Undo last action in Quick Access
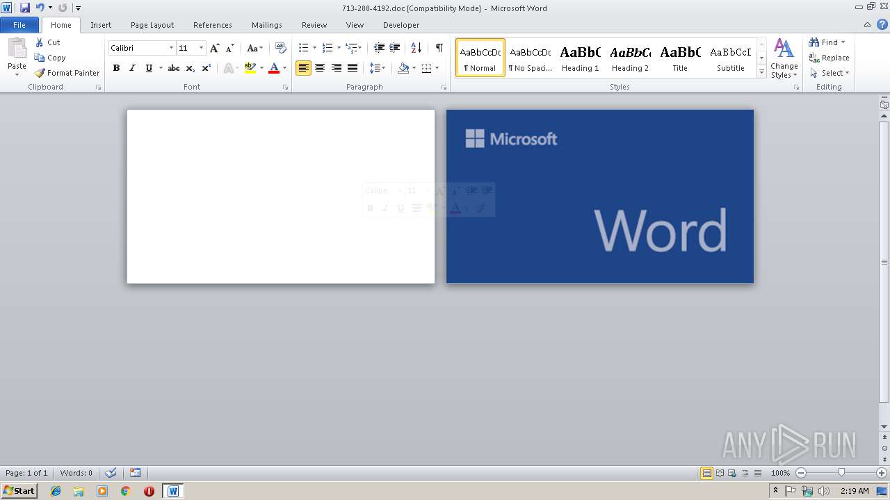Viewport: 890px width, 500px height. [40, 8]
